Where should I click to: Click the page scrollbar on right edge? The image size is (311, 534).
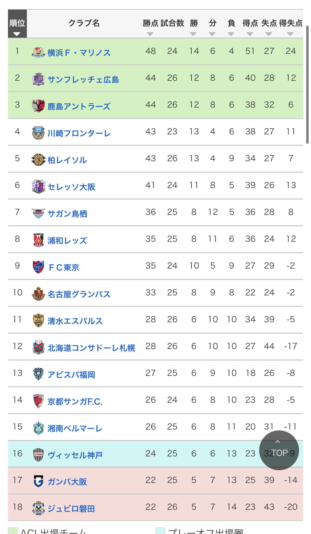coord(307,85)
